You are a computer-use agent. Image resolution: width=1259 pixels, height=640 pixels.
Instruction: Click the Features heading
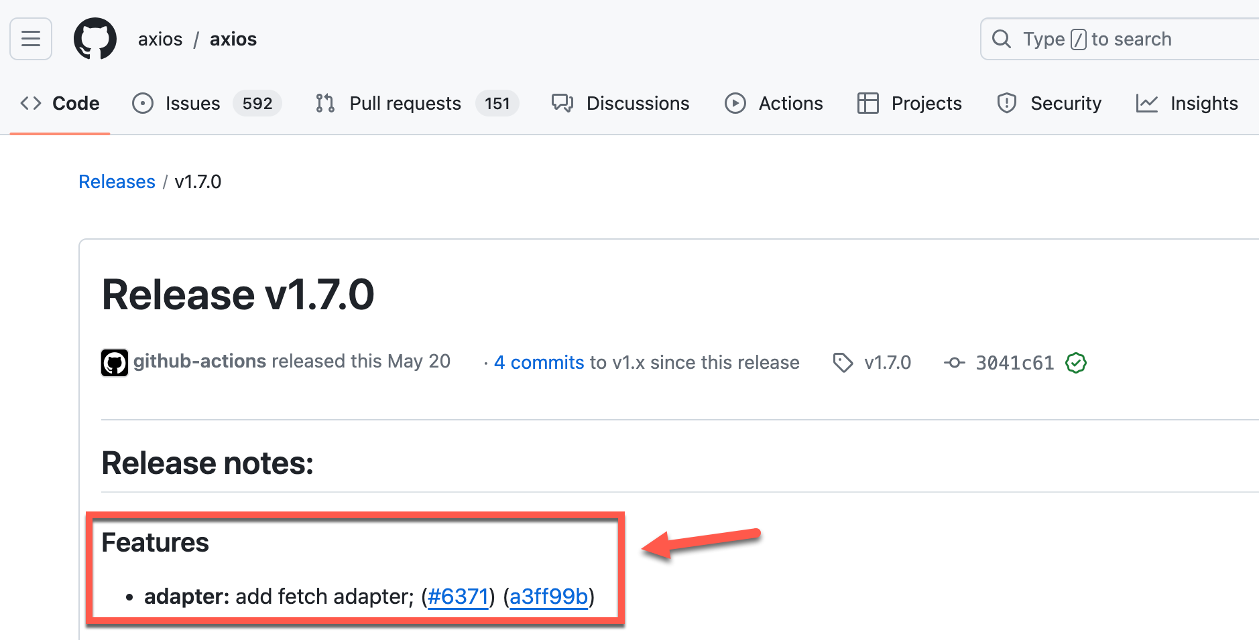coord(156,542)
